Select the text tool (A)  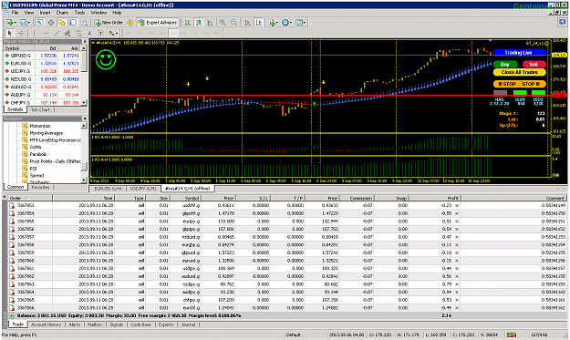coord(89,33)
